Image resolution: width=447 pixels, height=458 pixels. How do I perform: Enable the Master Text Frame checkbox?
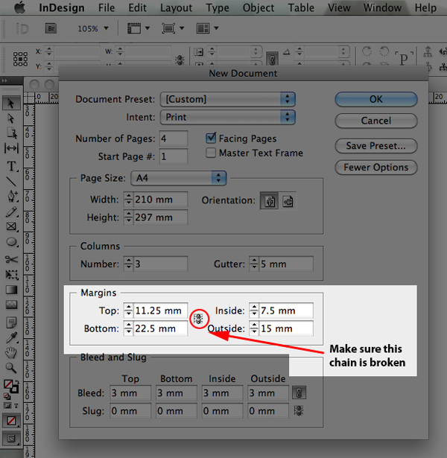211,153
